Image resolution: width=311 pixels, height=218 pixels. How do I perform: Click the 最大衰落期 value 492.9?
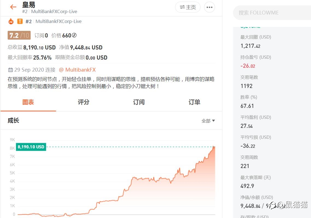click(x=247, y=186)
